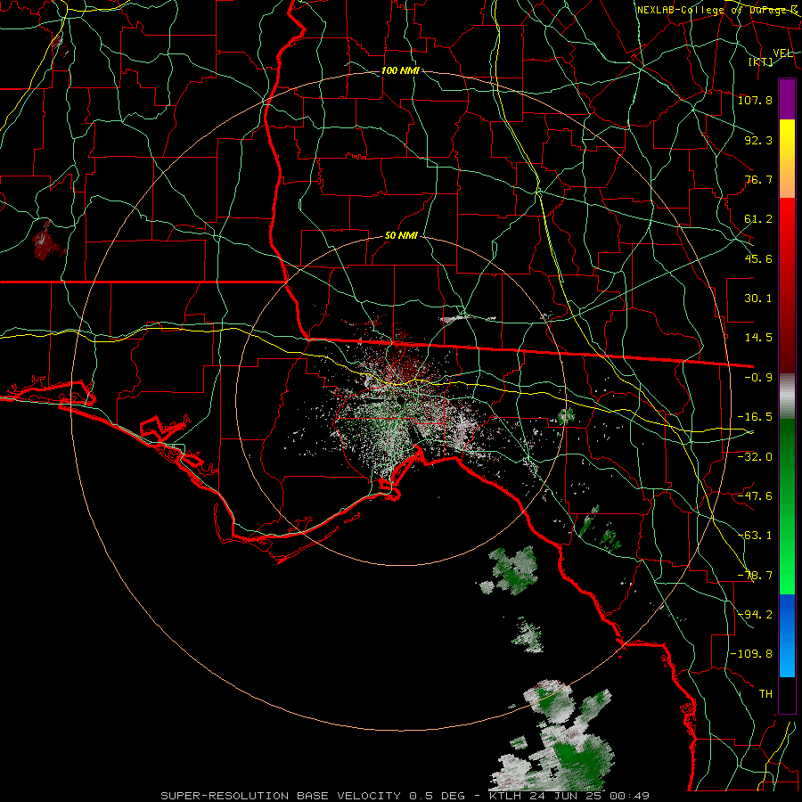Click the -63.1 value on the velocity scale

[755, 536]
